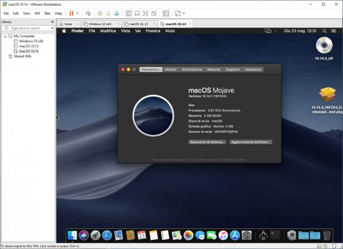Launch Siri from the Dock
Screen dimensions: 343x249
pos(84,235)
